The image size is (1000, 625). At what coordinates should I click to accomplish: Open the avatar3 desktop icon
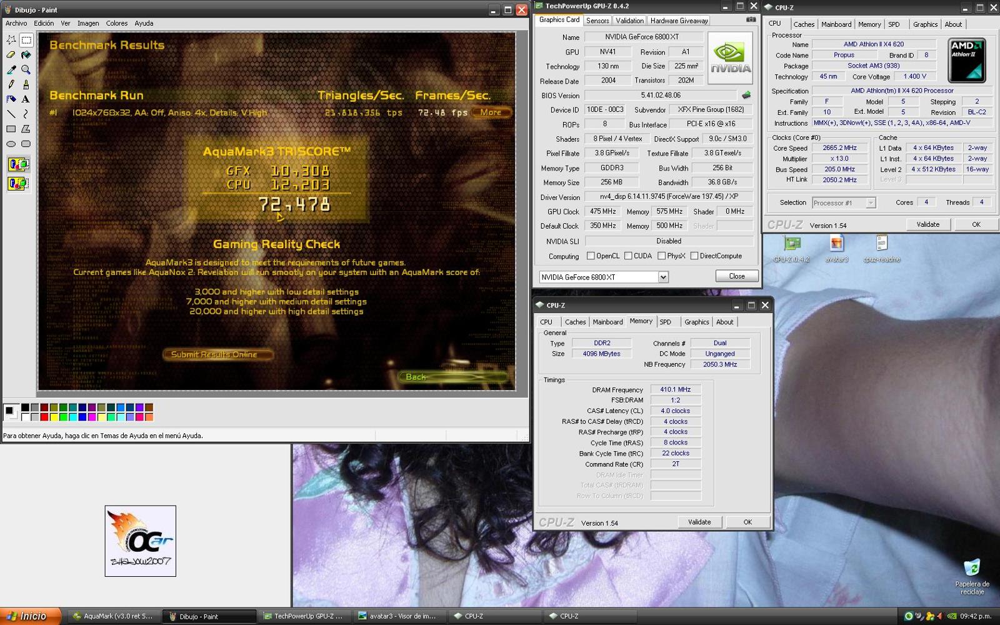836,249
